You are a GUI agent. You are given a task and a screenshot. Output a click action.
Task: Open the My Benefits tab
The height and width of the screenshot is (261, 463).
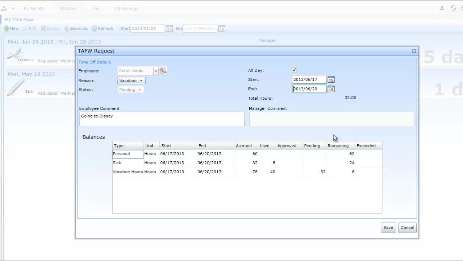tap(35, 8)
